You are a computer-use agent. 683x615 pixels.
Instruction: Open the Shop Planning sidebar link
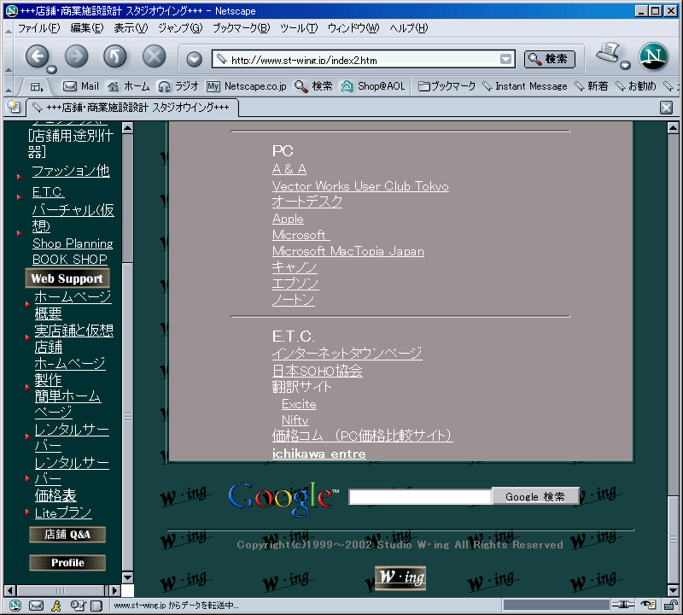click(x=73, y=243)
